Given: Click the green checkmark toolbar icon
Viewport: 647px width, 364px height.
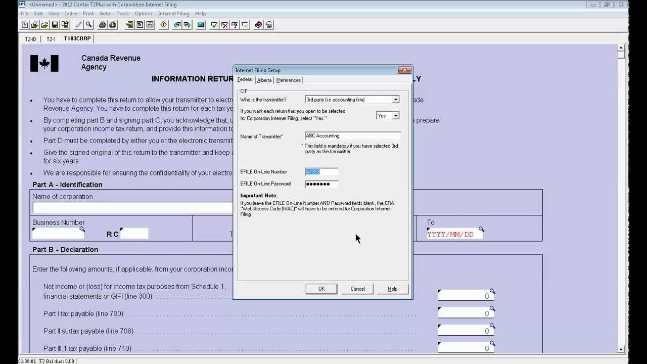Looking at the screenshot, I should [214, 25].
